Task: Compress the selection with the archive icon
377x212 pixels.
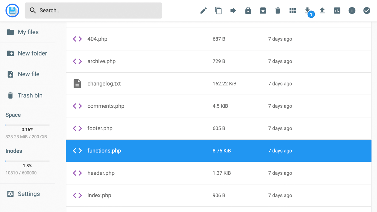Action: pos(263,10)
